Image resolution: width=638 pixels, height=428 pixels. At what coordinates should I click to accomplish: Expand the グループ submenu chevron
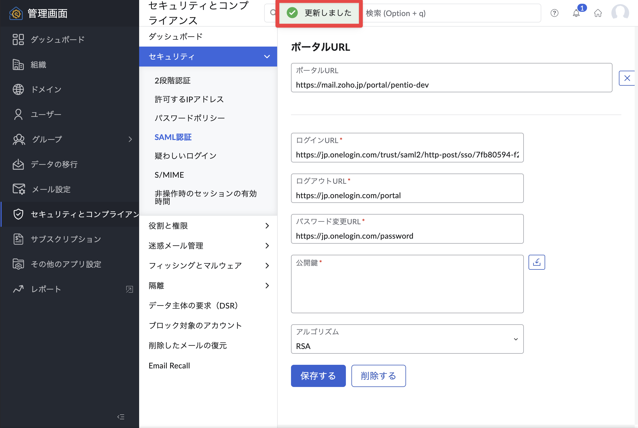click(x=130, y=139)
